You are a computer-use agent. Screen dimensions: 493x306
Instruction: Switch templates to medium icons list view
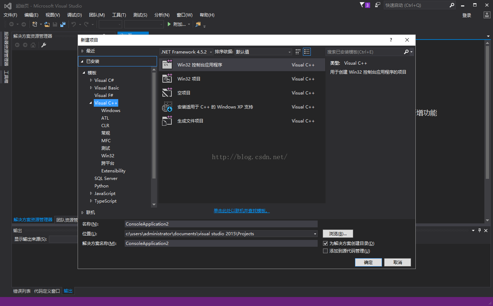coord(307,52)
